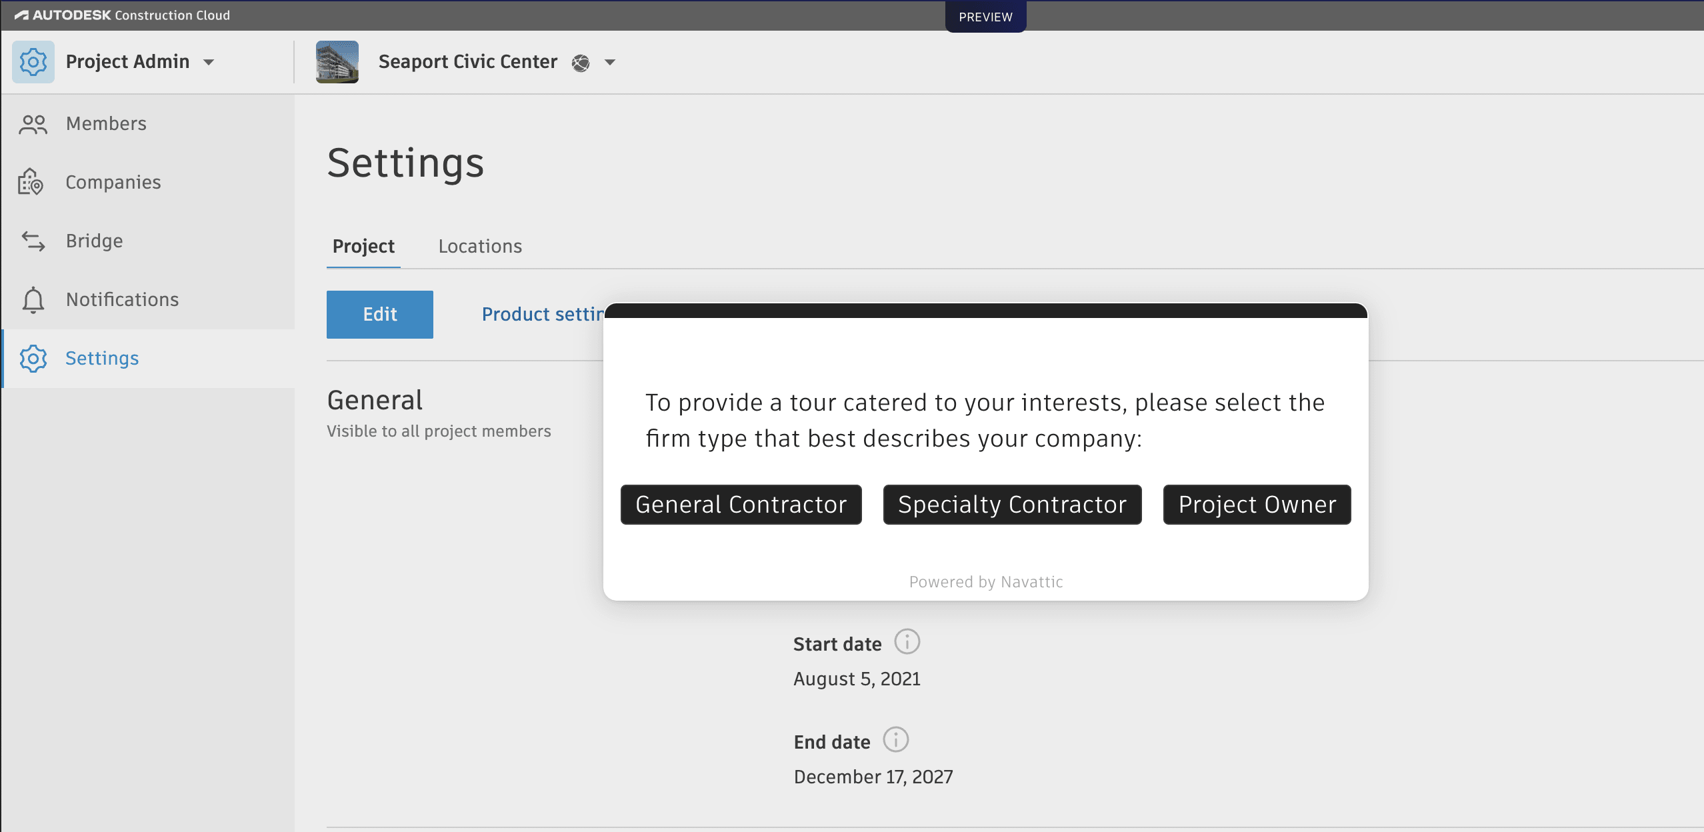Expand the Project Admin module dropdown
The height and width of the screenshot is (832, 1704).
tap(208, 61)
